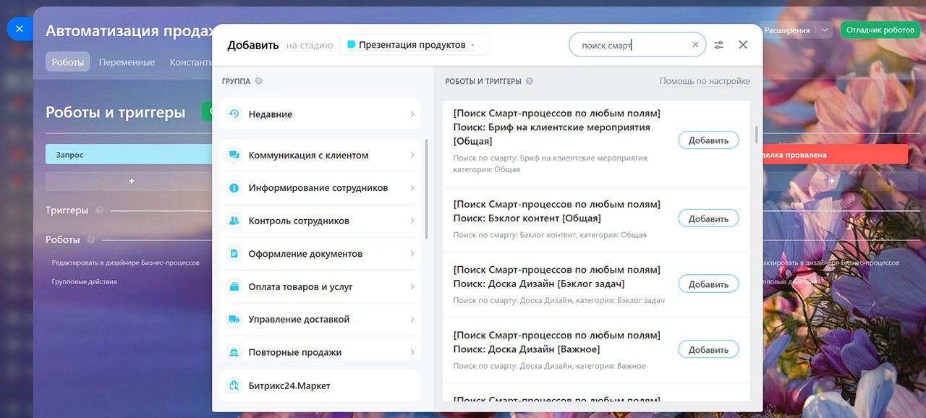The image size is (926, 418).
Task: Open the Помощь по настройке link
Action: coord(704,81)
